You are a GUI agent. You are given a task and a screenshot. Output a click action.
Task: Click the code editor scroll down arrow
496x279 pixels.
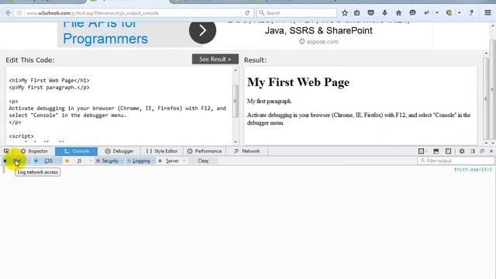(x=236, y=142)
